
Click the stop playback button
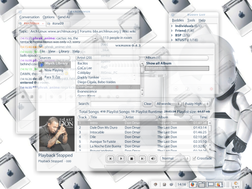tap(131, 158)
